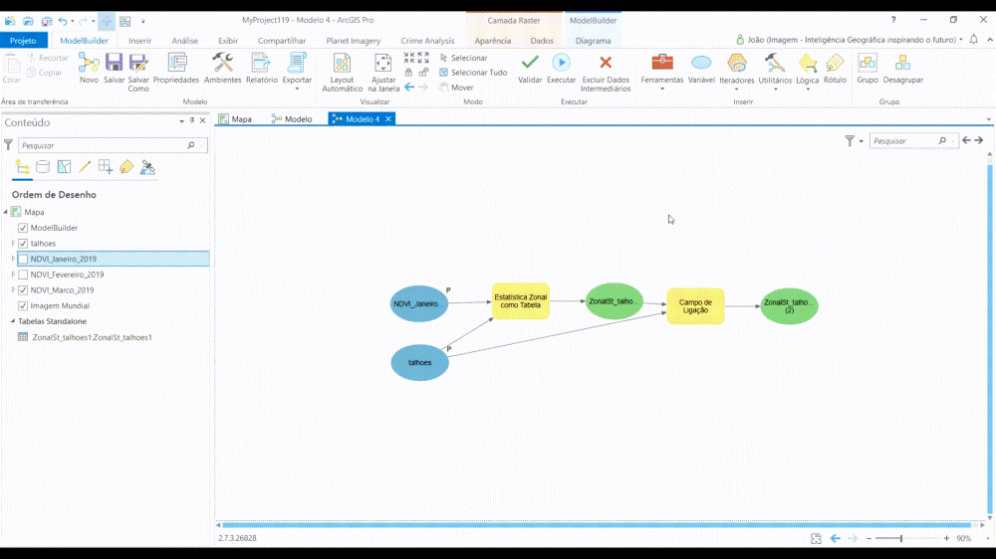The width and height of the screenshot is (996, 559).
Task: Click Excluir Dados Intermediários icon
Action: 606,64
